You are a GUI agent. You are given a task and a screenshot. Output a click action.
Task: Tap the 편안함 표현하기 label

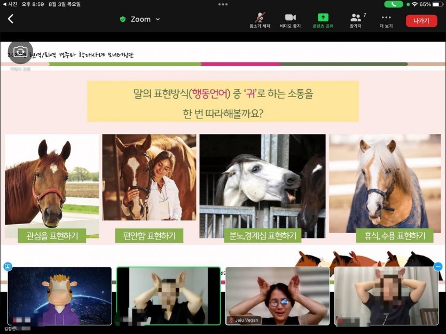(x=149, y=236)
